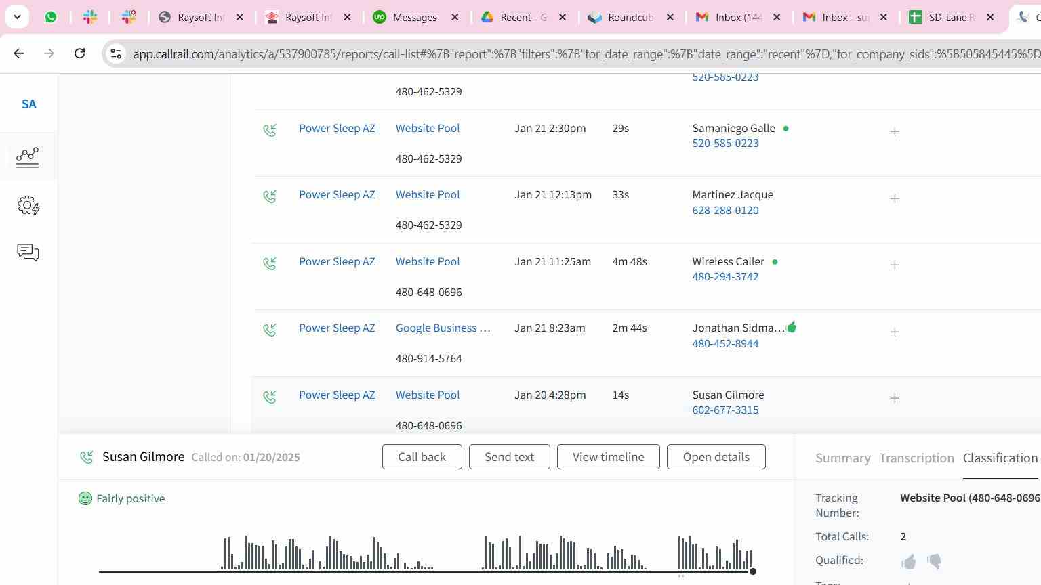The width and height of the screenshot is (1041, 585).
Task: Click caller name Samaniego Galle in 2:30pm row
Action: pos(733,128)
